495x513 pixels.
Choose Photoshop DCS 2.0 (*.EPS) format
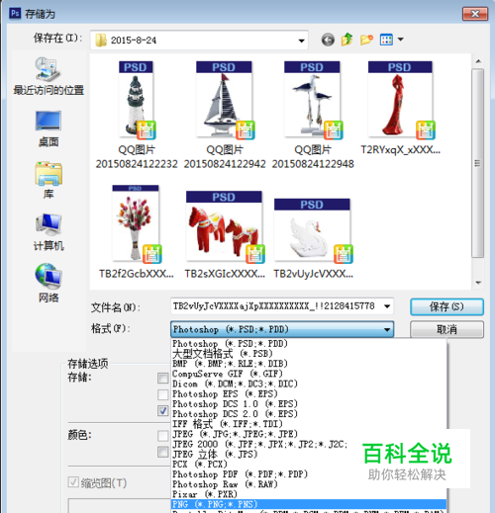309,414
